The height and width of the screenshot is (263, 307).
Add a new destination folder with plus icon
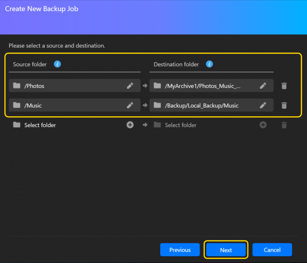point(263,125)
